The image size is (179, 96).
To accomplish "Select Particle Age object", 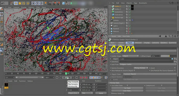I will point(119,18).
